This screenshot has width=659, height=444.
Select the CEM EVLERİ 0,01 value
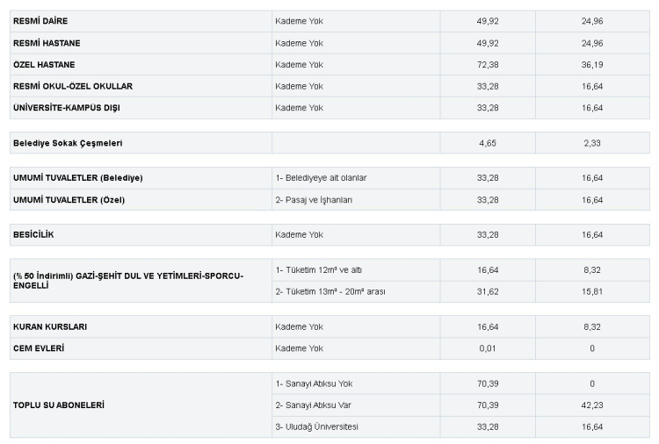point(488,348)
